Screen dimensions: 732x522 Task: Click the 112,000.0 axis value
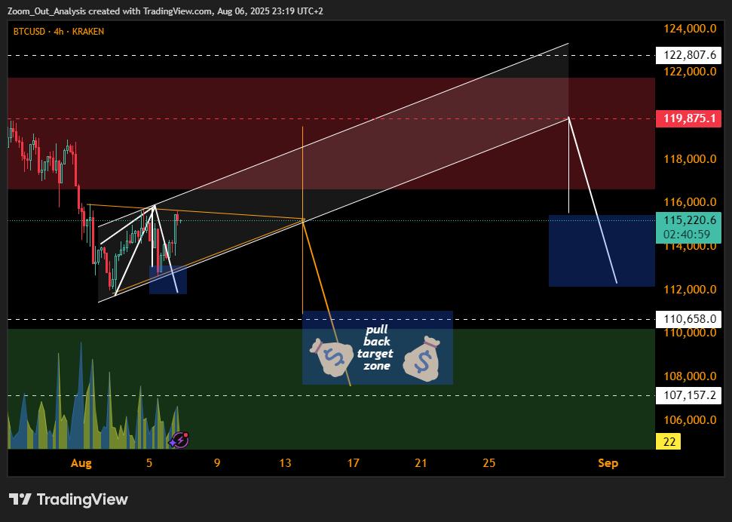click(690, 289)
